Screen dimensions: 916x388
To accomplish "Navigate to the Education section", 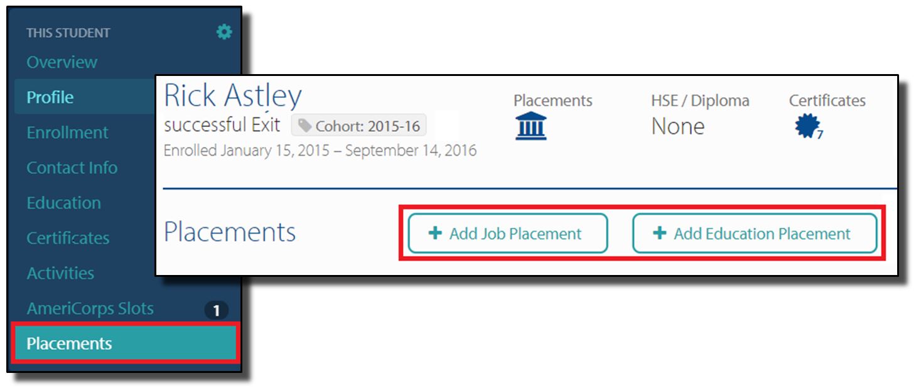I will pos(63,203).
